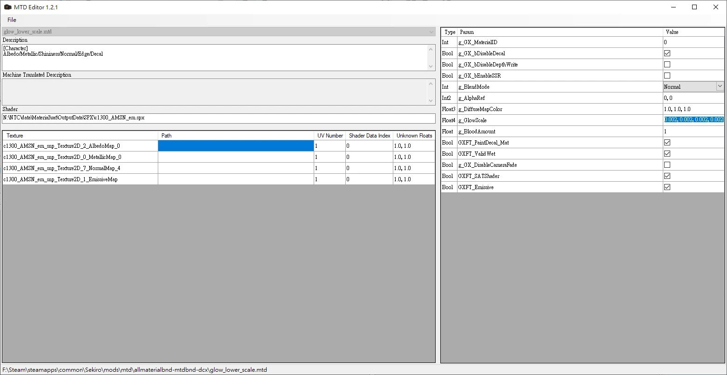Click the Path column header
The height and width of the screenshot is (375, 727).
coord(236,136)
